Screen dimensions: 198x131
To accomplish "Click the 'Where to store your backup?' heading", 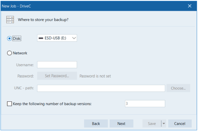I will click(x=43, y=20).
